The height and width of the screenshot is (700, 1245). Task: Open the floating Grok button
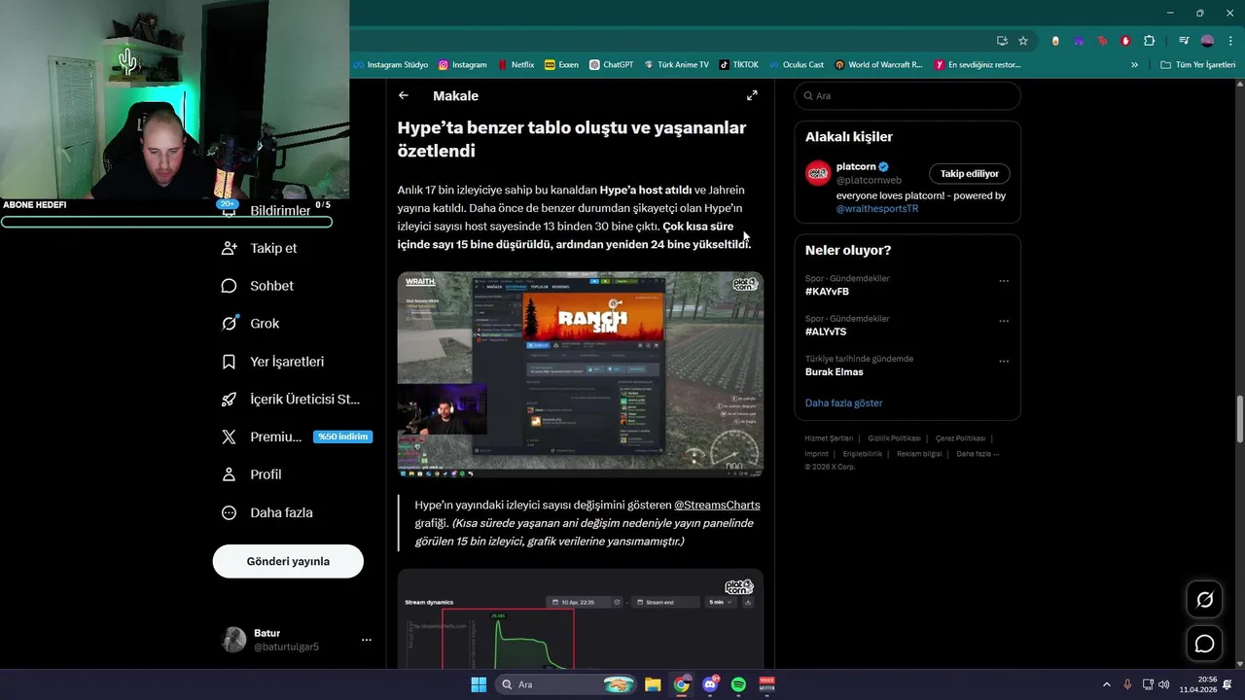(x=1204, y=600)
